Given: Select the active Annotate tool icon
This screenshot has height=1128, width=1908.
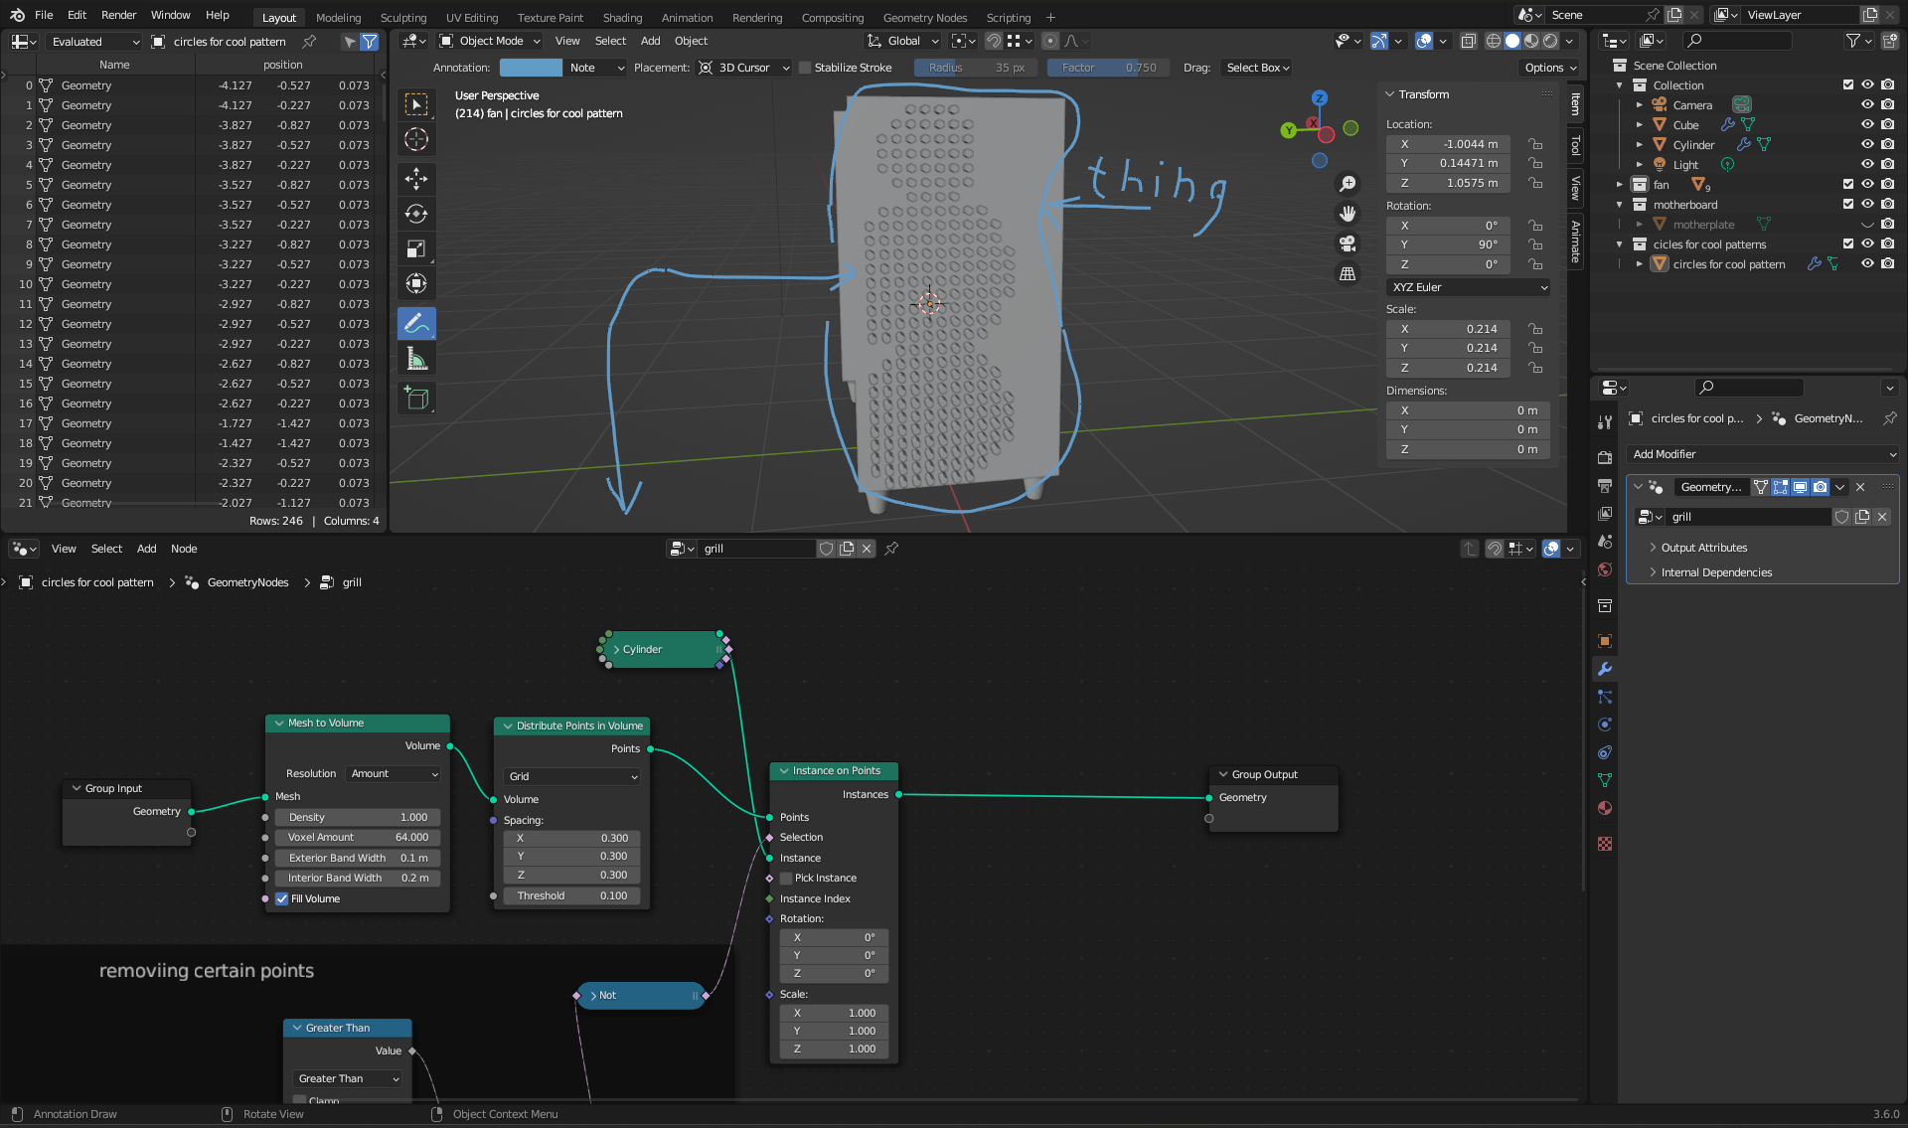Looking at the screenshot, I should coord(416,323).
